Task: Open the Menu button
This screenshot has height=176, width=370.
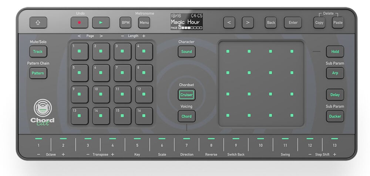Action: pyautogui.click(x=144, y=23)
